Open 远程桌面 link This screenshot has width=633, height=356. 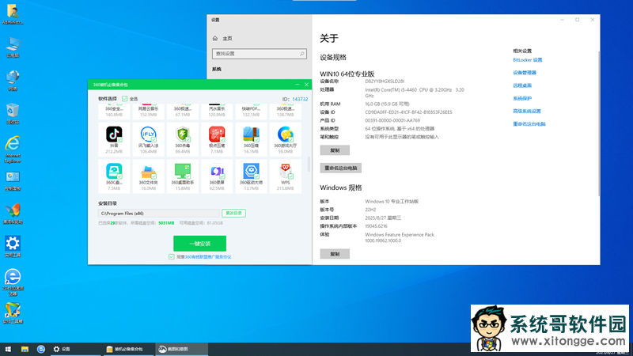pos(522,85)
